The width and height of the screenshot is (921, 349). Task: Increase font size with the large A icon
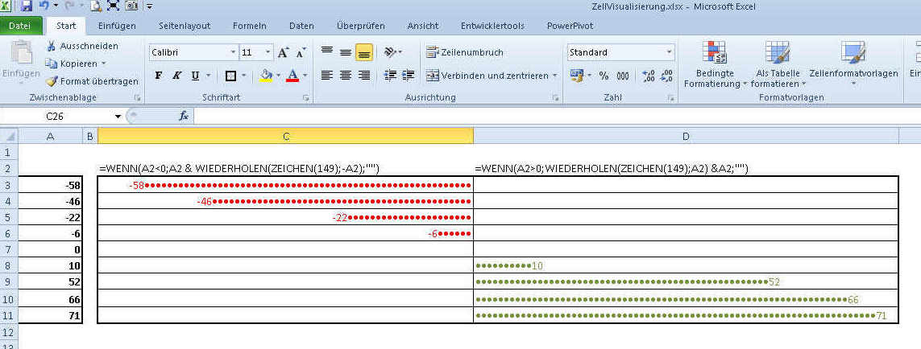pos(283,53)
